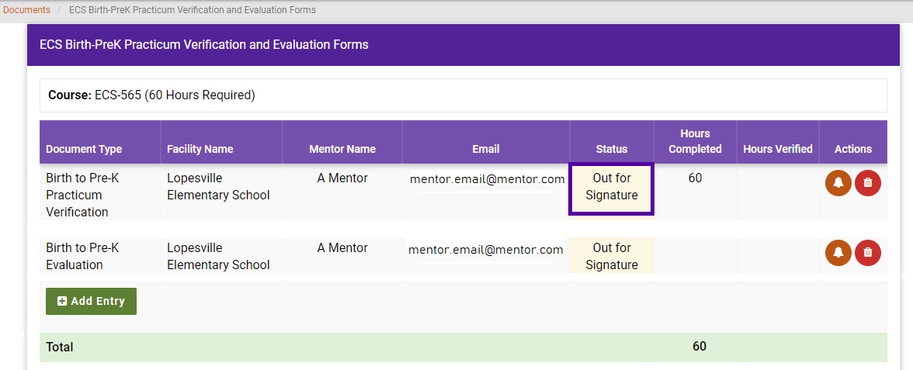913x370 pixels.
Task: Click mentor email in the Evaluation row
Action: [486, 250]
